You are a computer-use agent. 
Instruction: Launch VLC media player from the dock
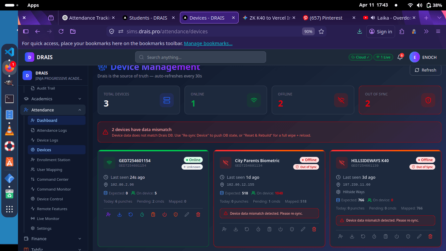pos(9,130)
